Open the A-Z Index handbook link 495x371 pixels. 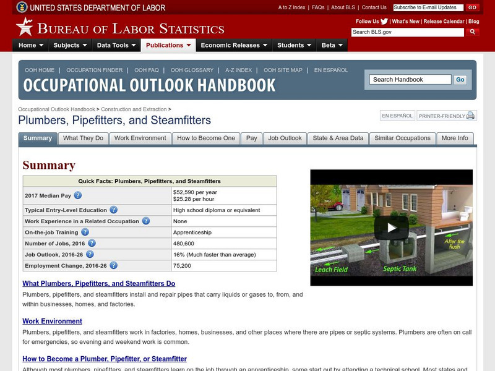pos(239,70)
